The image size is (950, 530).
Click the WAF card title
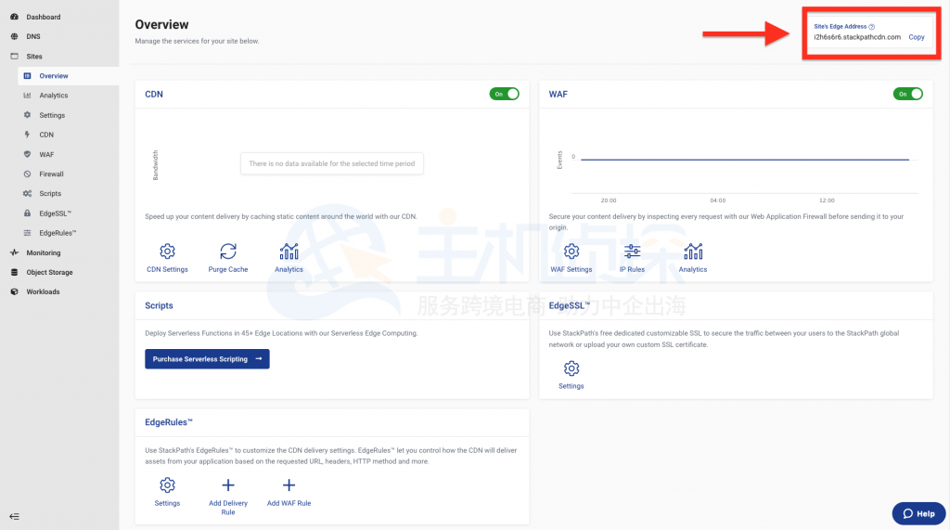point(558,94)
